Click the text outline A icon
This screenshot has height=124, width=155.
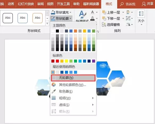(x=92, y=18)
